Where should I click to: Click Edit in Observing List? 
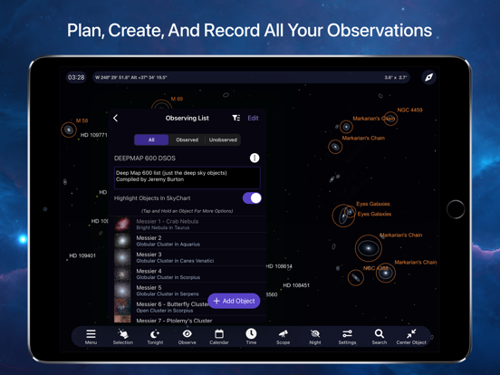pos(253,118)
